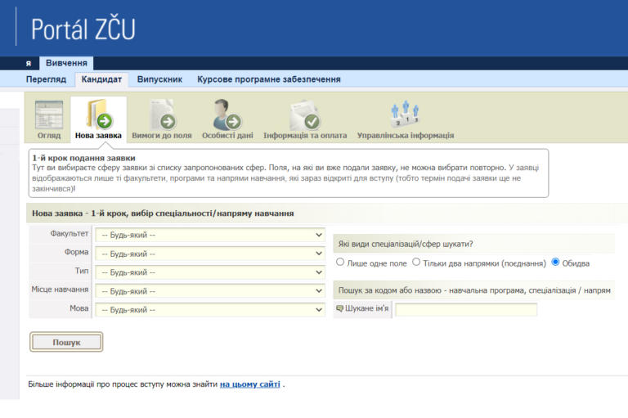Click the Інформація та оплата icon
628x418 pixels.
304,115
